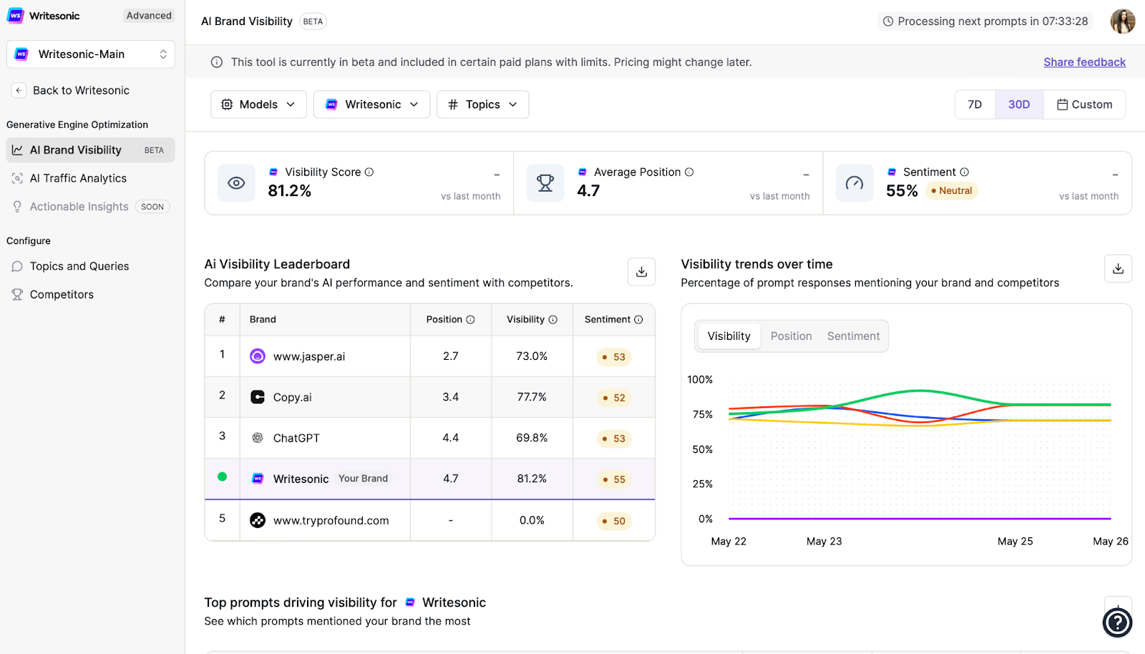This screenshot has height=654, width=1145.
Task: Go Back to Writesonic
Action: tap(81, 90)
